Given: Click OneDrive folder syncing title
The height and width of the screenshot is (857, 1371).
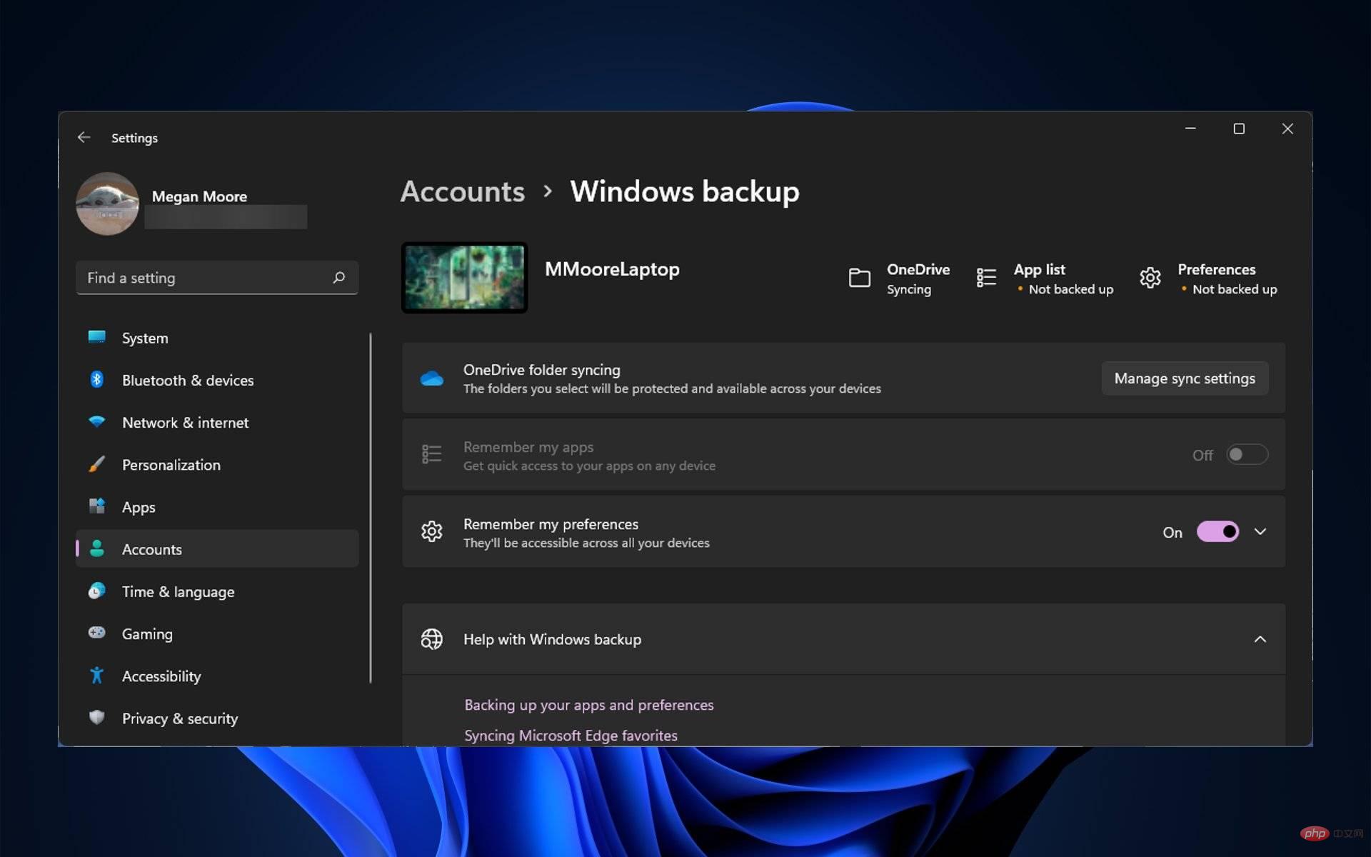Looking at the screenshot, I should (x=542, y=369).
